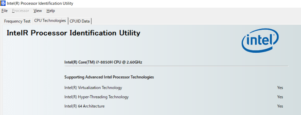Select the Intel Virtualization Technology label
The height and width of the screenshot is (115, 301).
tap(93, 88)
